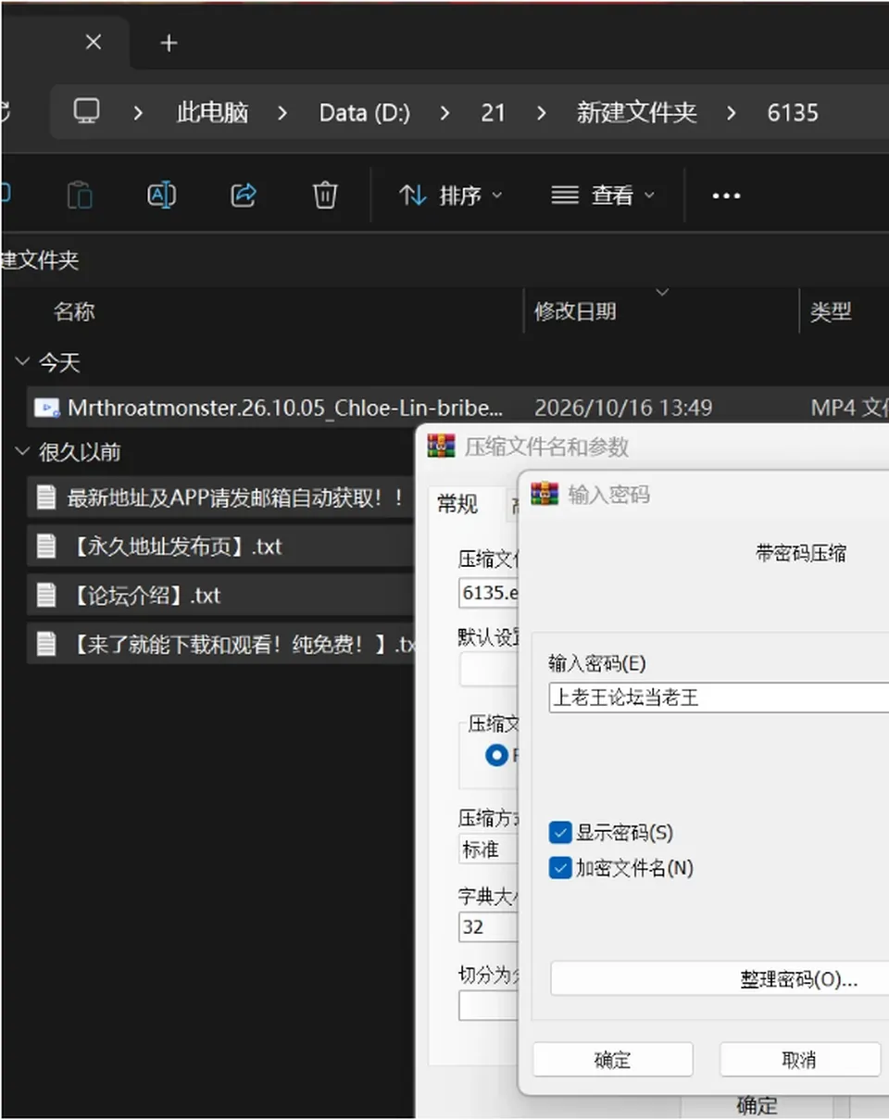Sort files by the 修改日期 column header
Screen dimensions: 889x1120
575,312
